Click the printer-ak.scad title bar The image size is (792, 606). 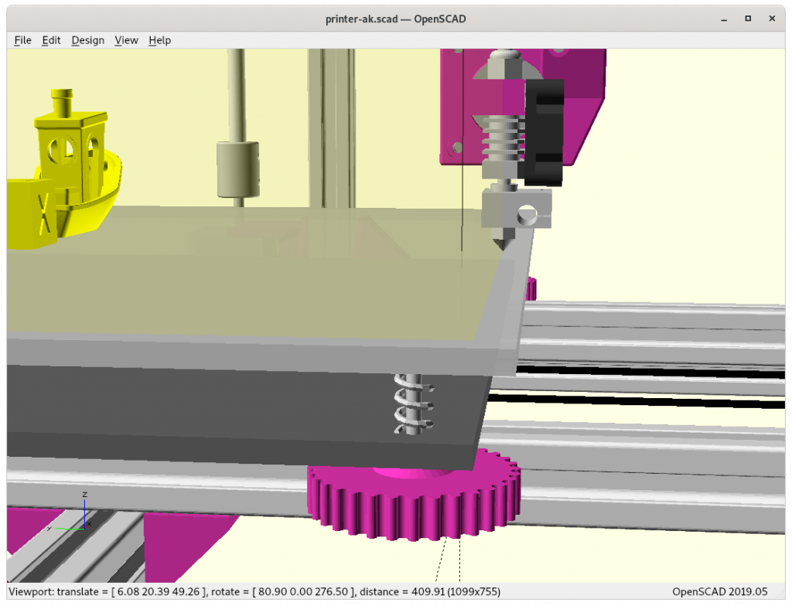[x=395, y=19]
